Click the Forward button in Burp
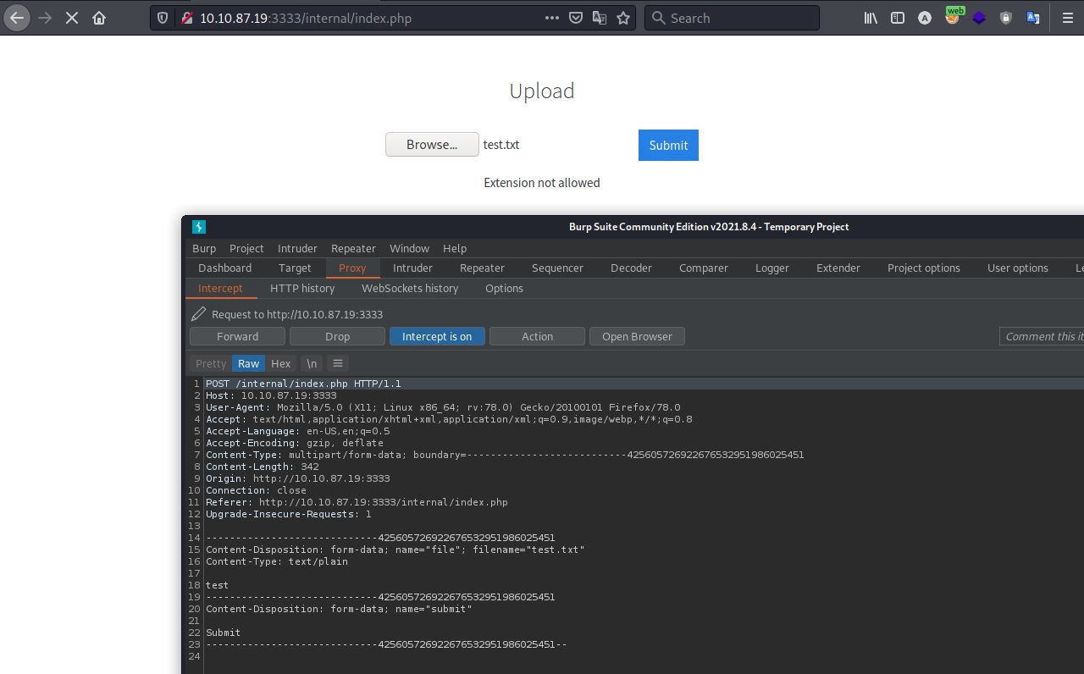This screenshot has height=674, width=1084. point(237,336)
